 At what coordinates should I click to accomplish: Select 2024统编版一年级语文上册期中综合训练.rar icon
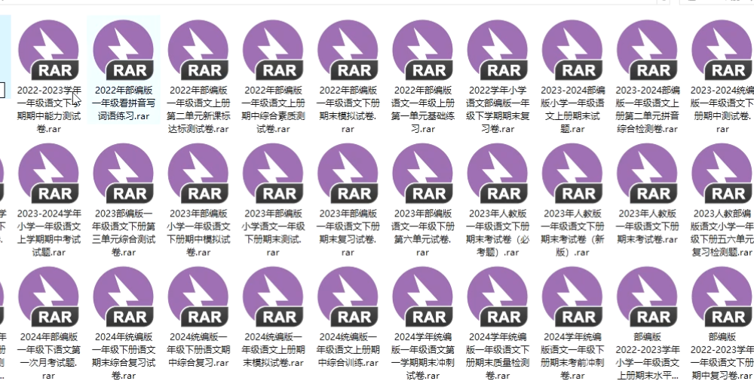[x=348, y=297]
